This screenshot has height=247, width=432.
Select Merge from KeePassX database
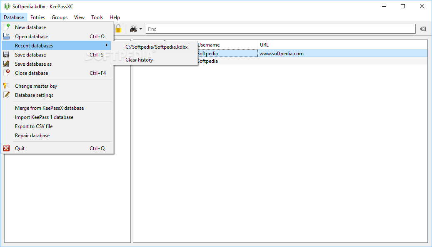57,108
